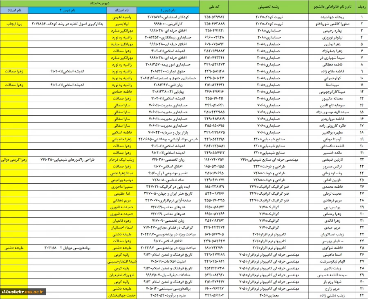Screen dimensions: 368x299
Task: Click national code '۶۹۶۰۰۰۳۹۳۸'
Action: 214,38
